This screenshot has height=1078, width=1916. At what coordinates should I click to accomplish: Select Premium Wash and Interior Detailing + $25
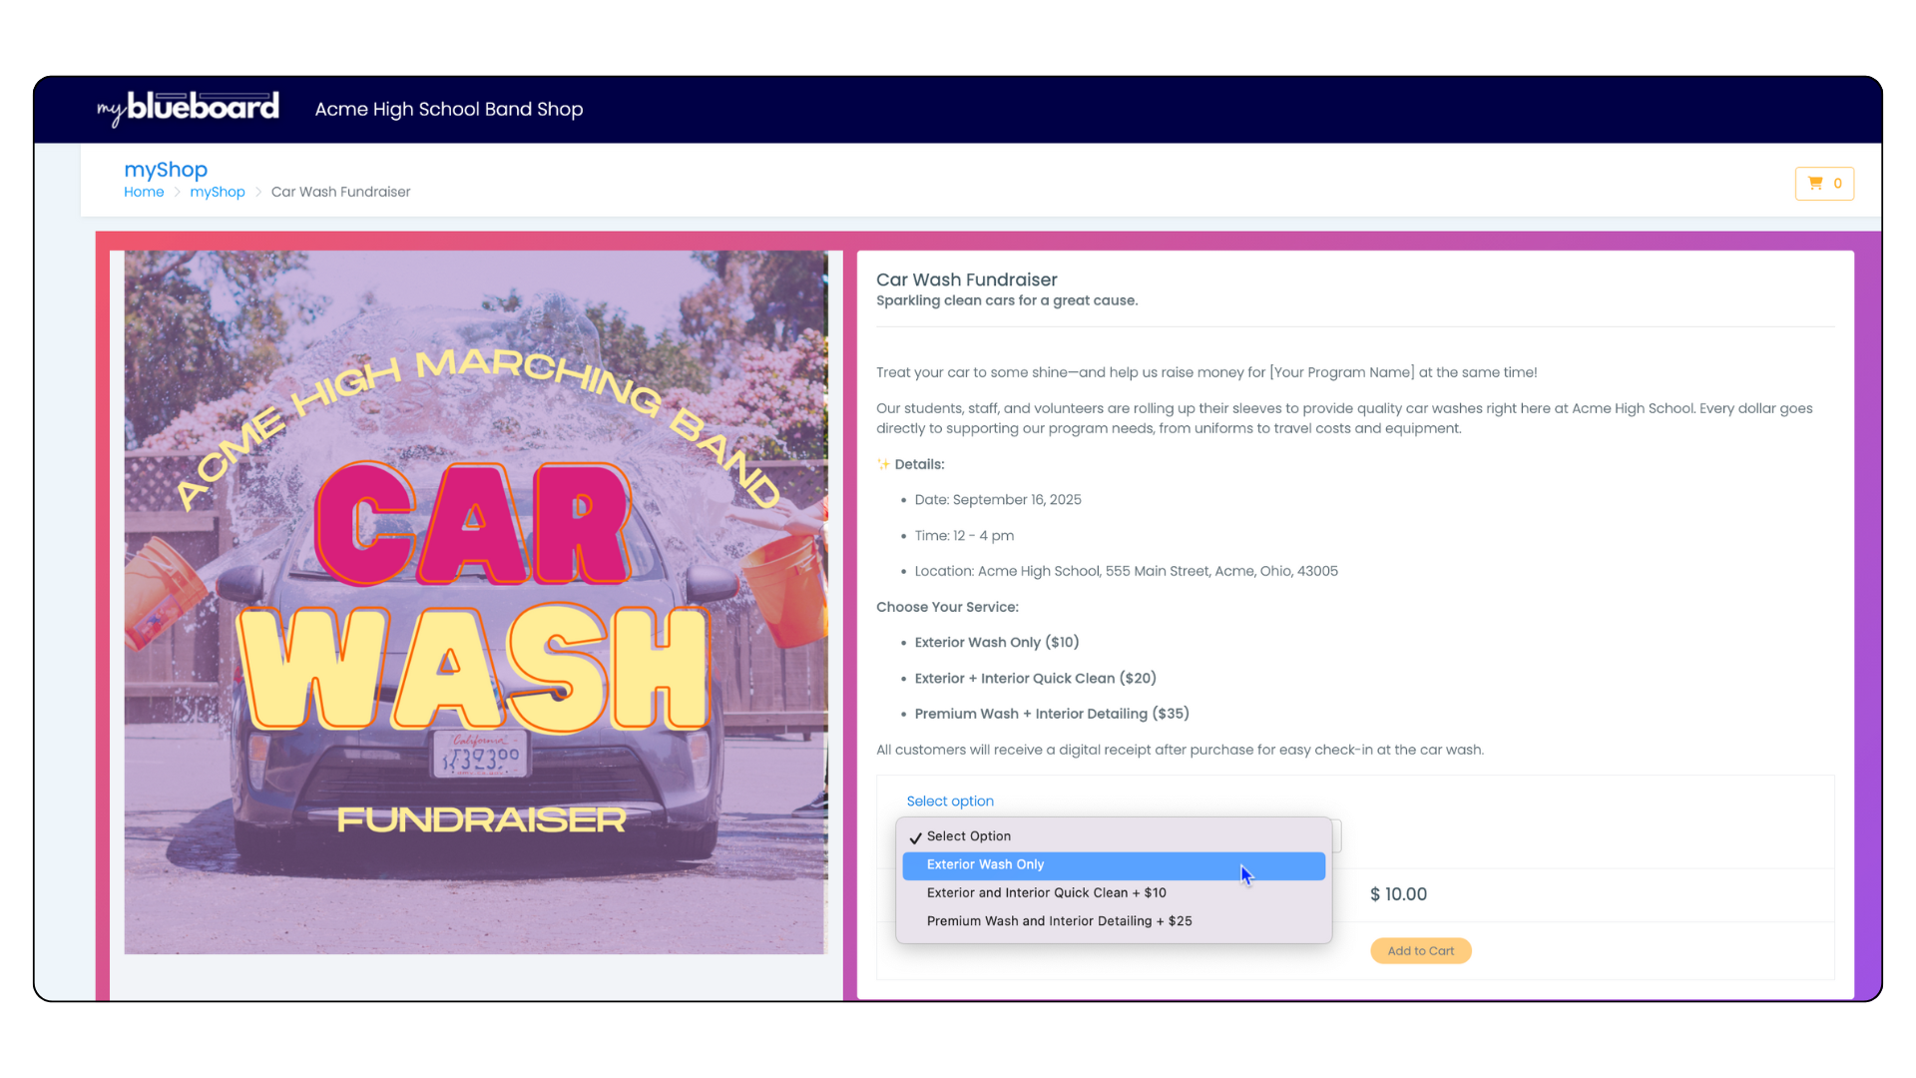tap(1059, 921)
